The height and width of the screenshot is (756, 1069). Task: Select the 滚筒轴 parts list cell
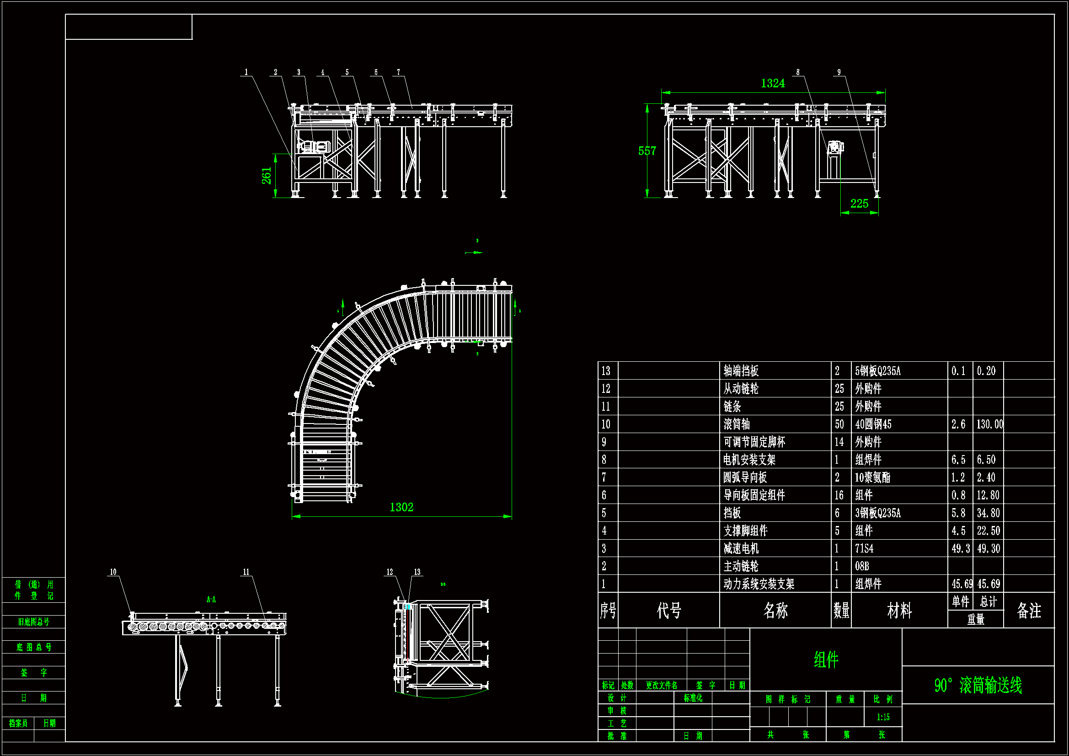736,424
